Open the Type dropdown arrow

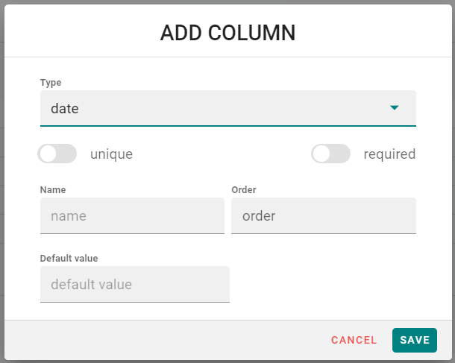395,108
